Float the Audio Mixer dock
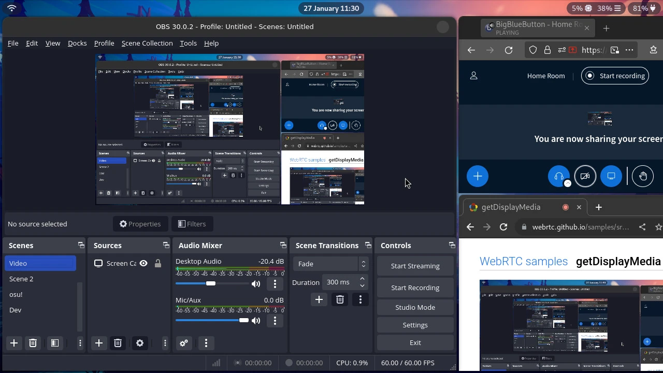The width and height of the screenshot is (663, 373). pos(283,245)
